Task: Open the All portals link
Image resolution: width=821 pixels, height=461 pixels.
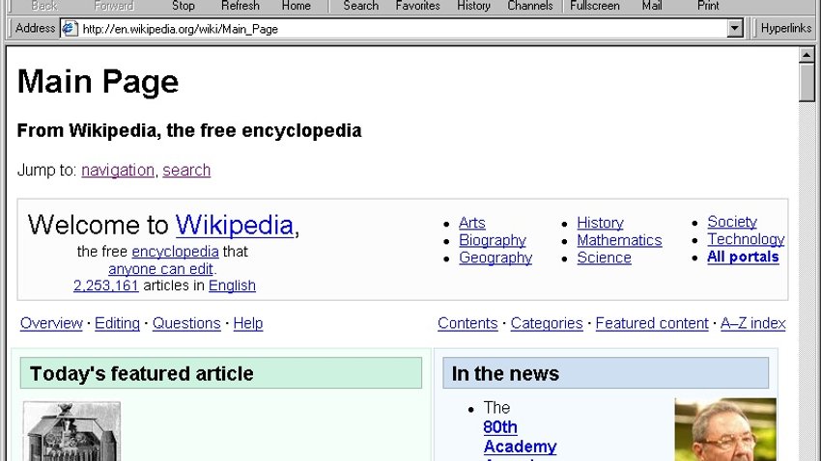Action: point(743,257)
